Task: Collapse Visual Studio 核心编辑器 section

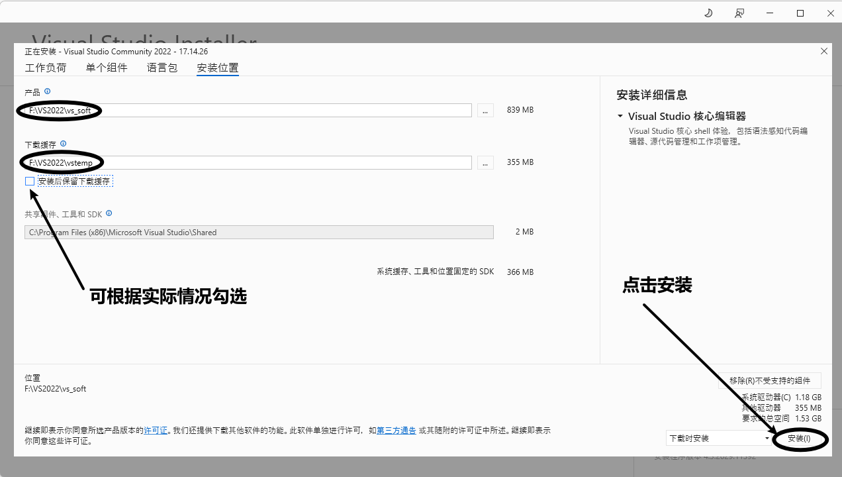Action: [x=620, y=116]
